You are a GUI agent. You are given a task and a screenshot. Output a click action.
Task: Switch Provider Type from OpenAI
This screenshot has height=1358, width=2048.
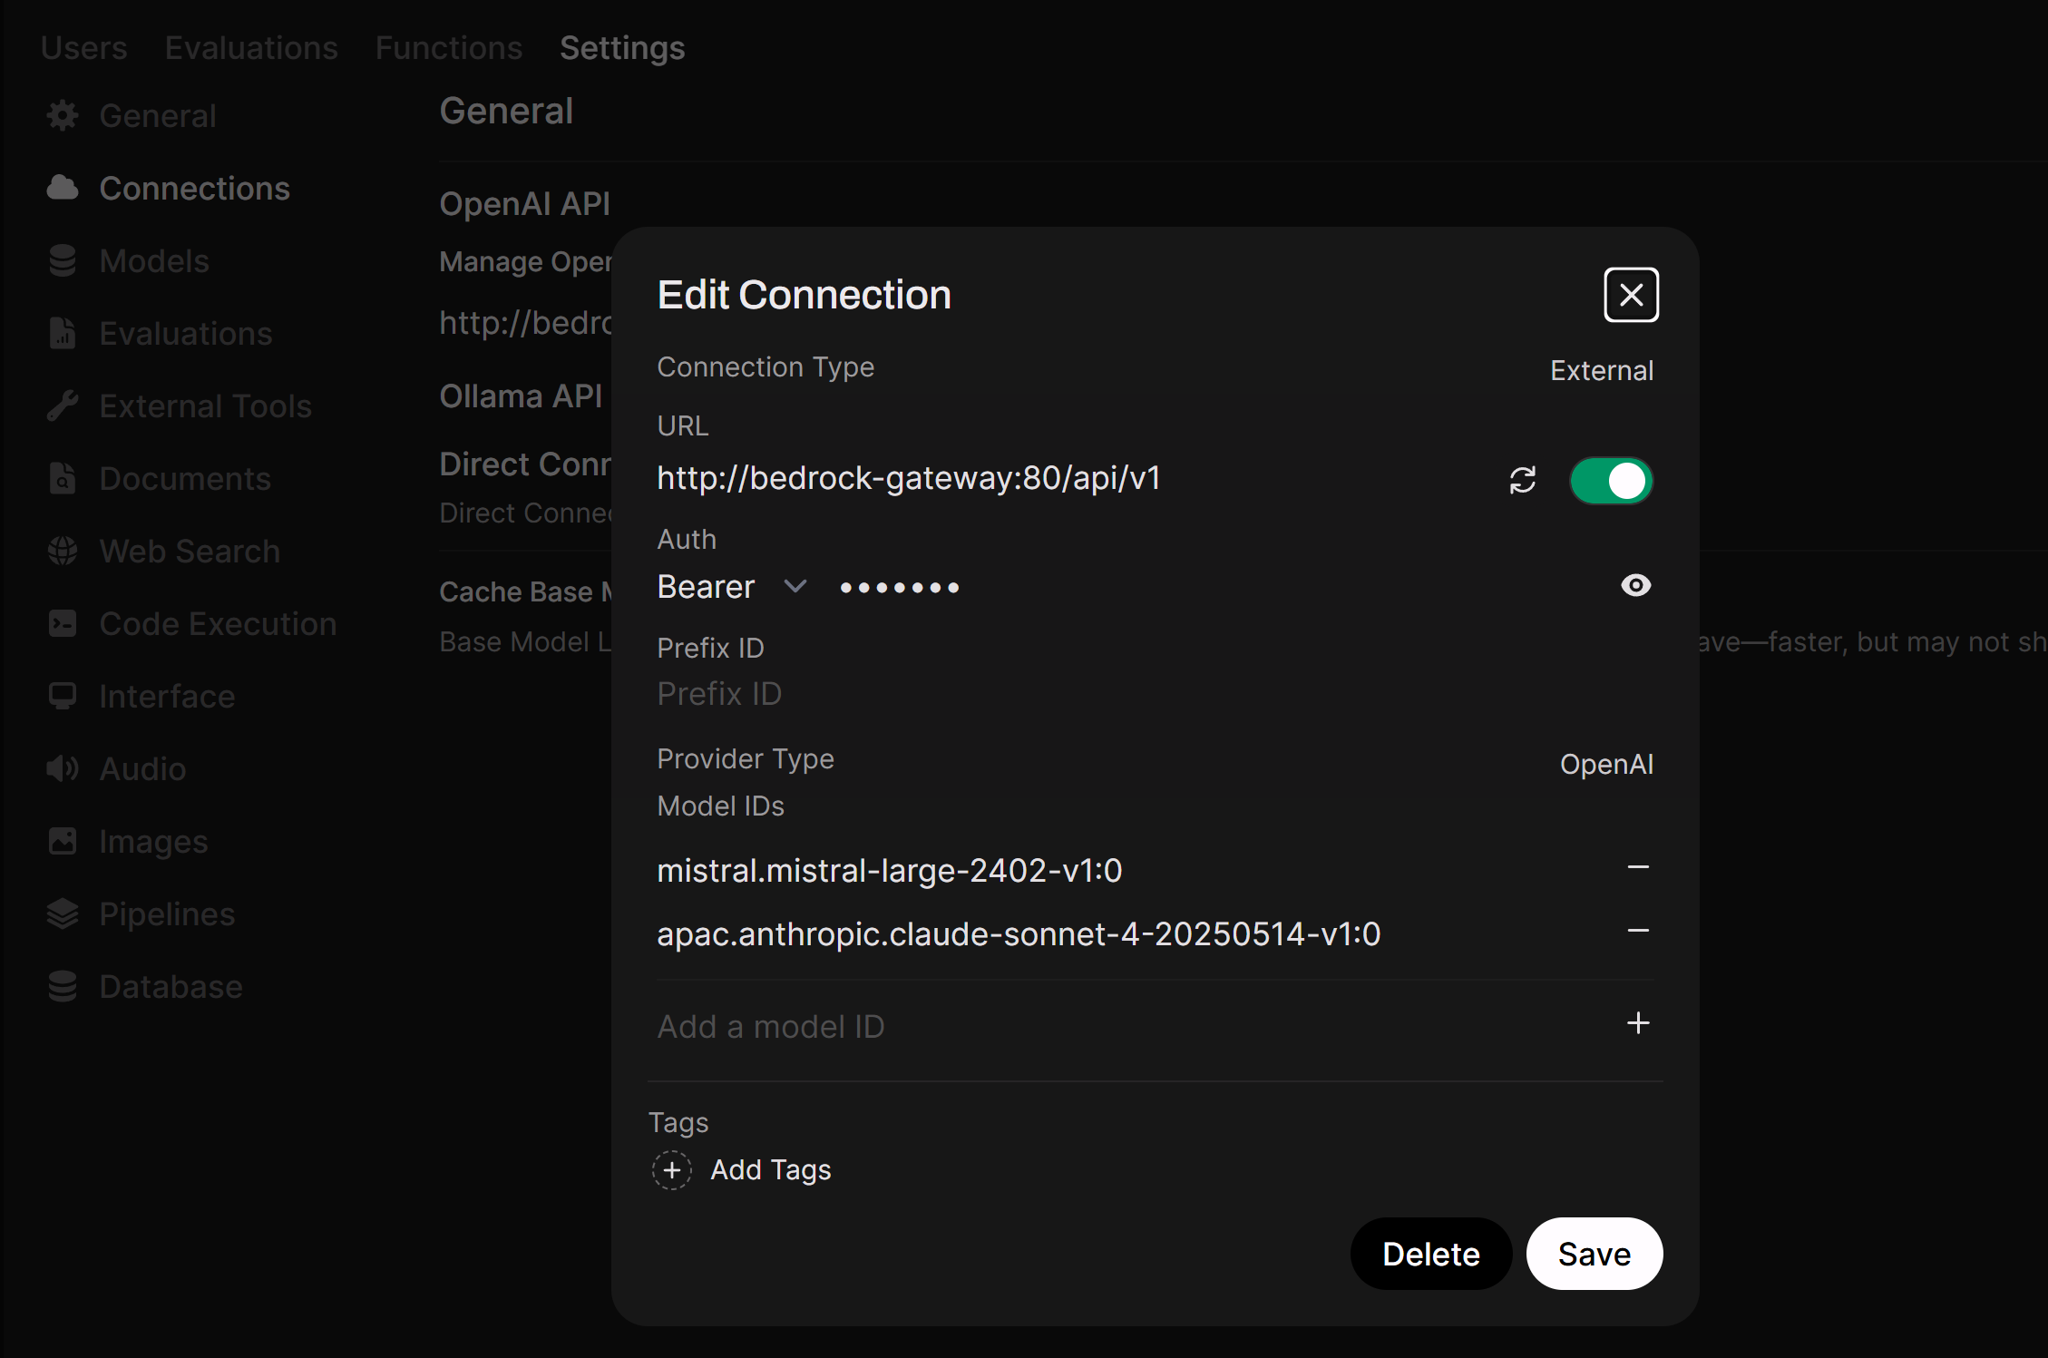pyautogui.click(x=1605, y=765)
